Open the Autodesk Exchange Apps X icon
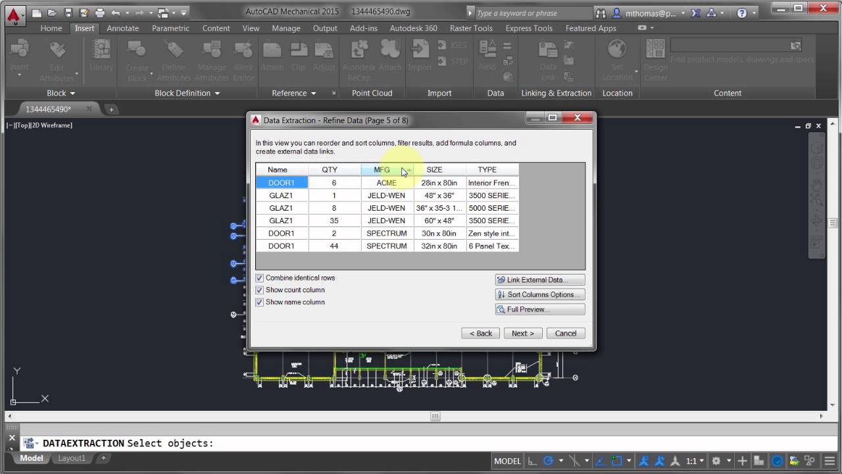Viewport: 842px width, 474px height. (697, 13)
